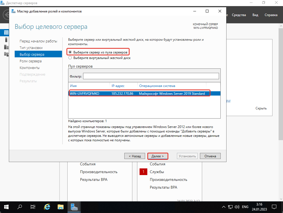
Task: Click the network tray icon
Action: pos(230,207)
